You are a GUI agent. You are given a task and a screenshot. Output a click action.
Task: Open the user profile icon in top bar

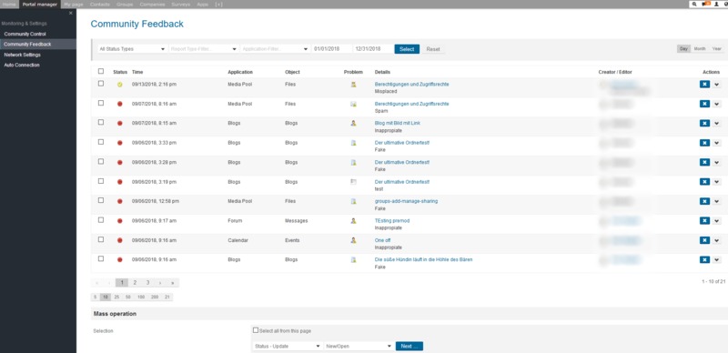coord(716,4)
